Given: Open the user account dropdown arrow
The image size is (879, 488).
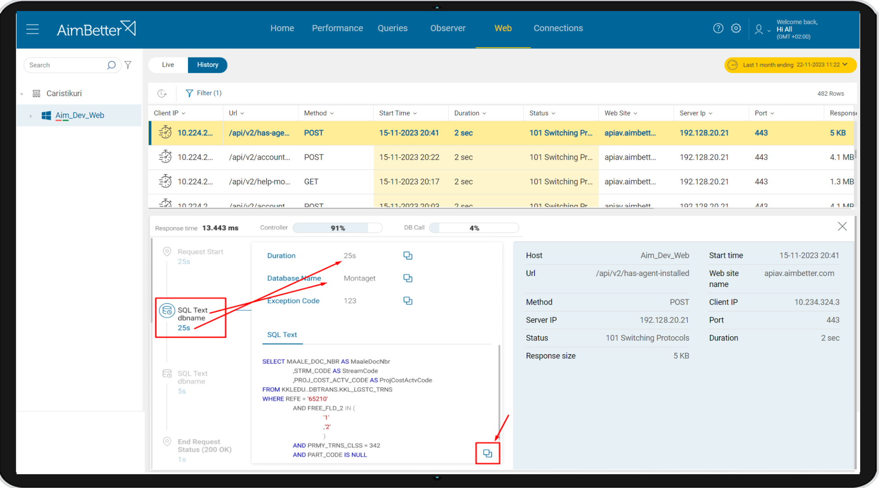Looking at the screenshot, I should pos(769,31).
